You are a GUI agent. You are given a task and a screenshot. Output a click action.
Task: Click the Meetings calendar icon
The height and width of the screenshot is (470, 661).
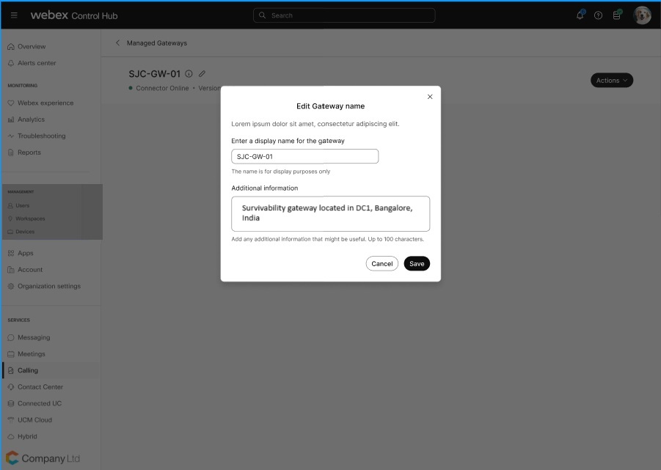(x=11, y=354)
